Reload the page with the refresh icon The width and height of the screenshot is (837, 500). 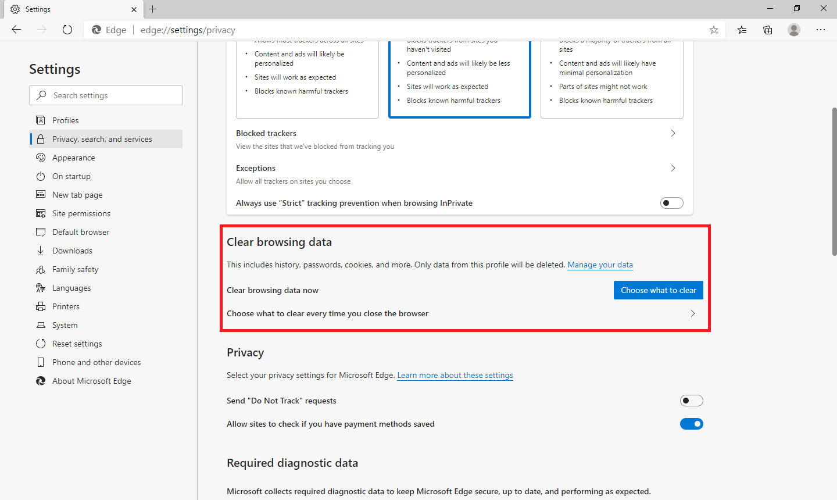[67, 30]
